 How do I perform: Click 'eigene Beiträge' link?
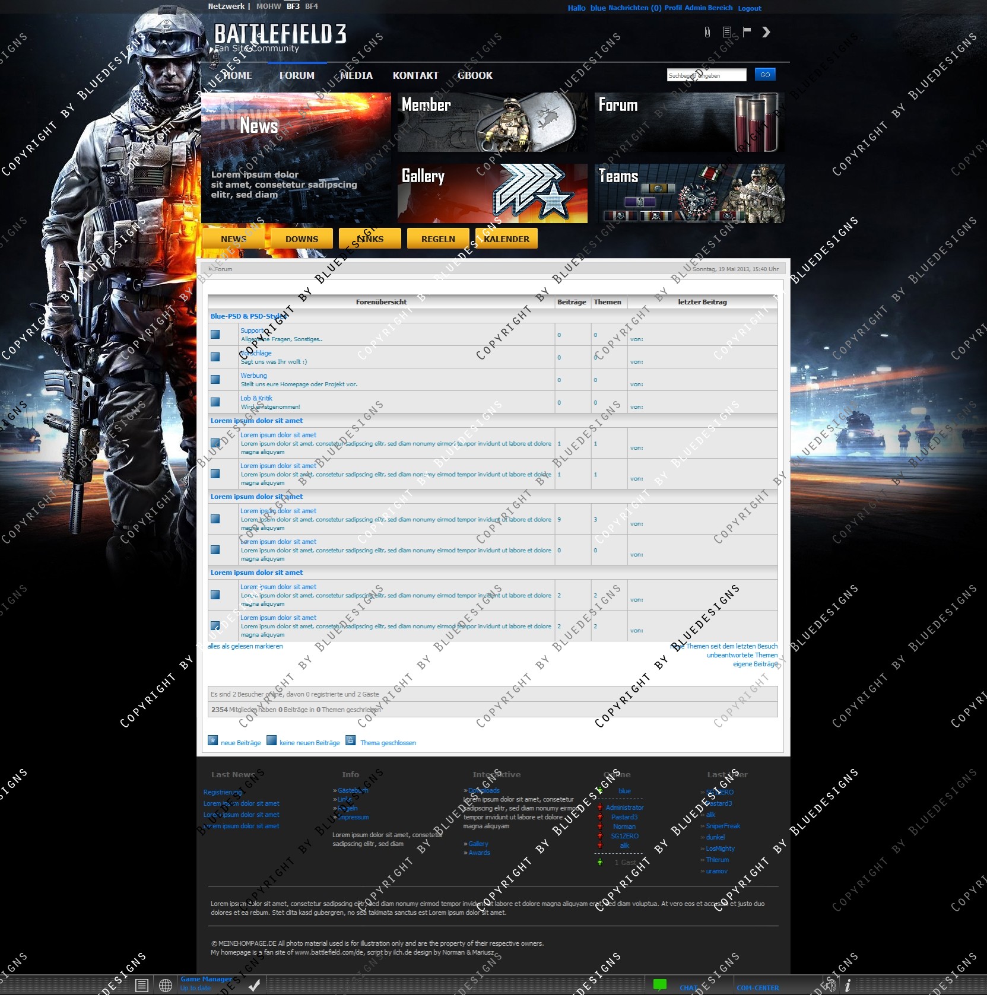pos(756,664)
